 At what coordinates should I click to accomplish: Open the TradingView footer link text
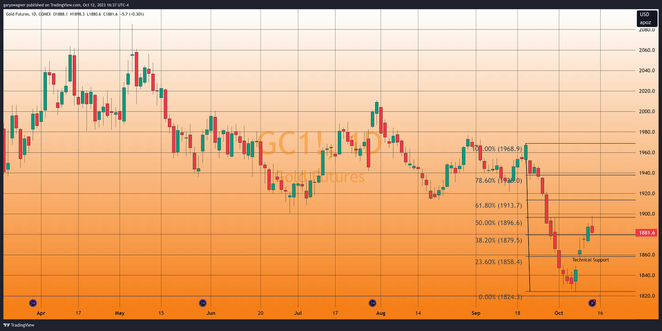point(23,325)
